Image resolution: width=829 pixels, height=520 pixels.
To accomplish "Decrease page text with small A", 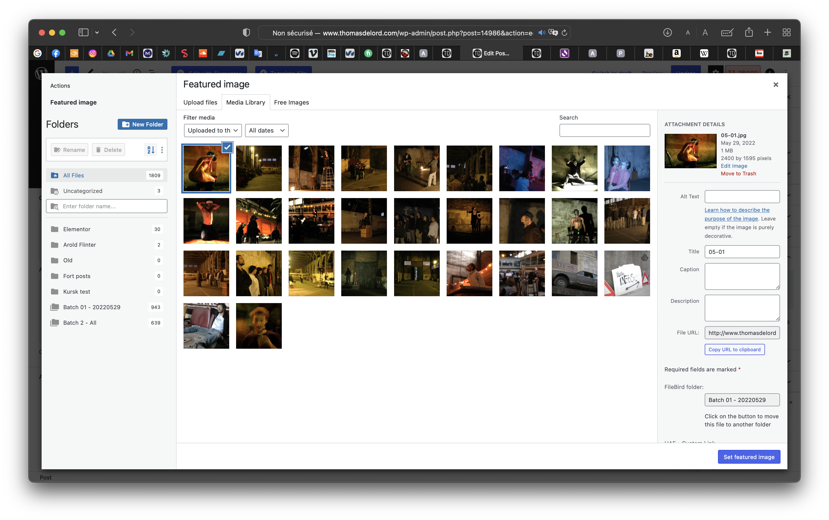I will tap(688, 33).
